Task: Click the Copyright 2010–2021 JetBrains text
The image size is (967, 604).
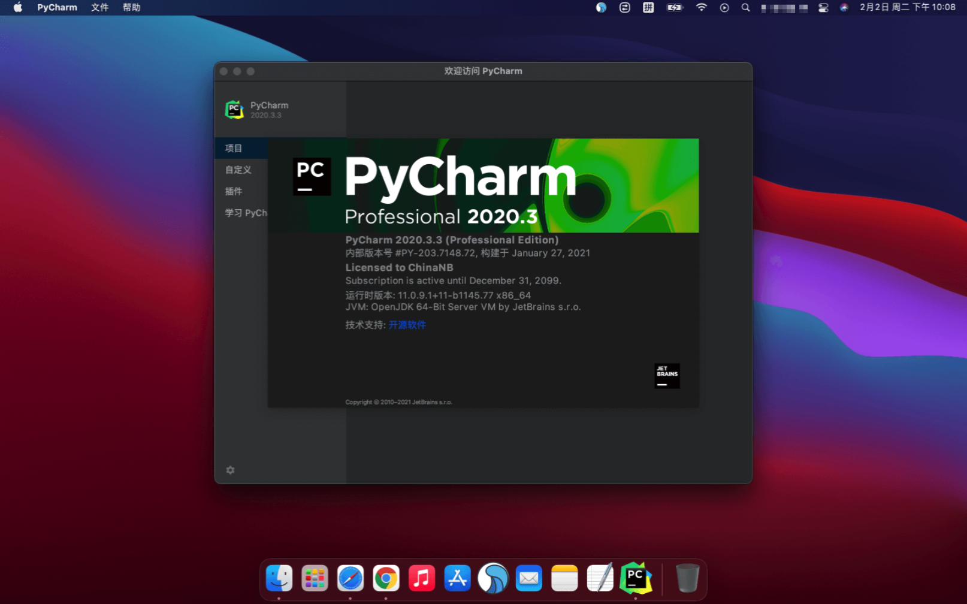Action: 398,402
